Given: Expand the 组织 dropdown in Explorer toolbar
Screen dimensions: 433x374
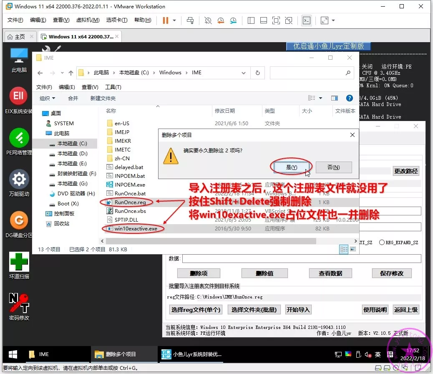Looking at the screenshot, I should click(x=47, y=98).
